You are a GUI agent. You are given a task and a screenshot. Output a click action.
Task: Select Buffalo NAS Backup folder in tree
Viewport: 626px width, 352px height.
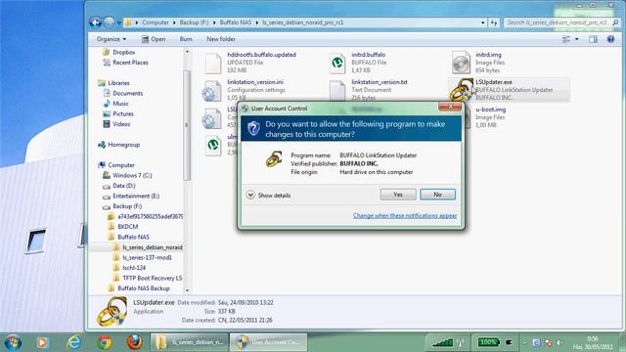[139, 288]
